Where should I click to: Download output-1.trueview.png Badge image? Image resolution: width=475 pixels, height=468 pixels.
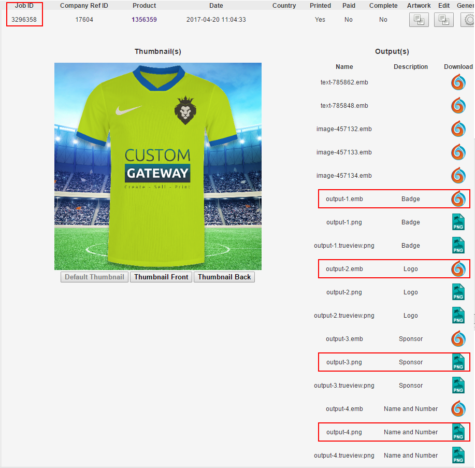pos(458,246)
